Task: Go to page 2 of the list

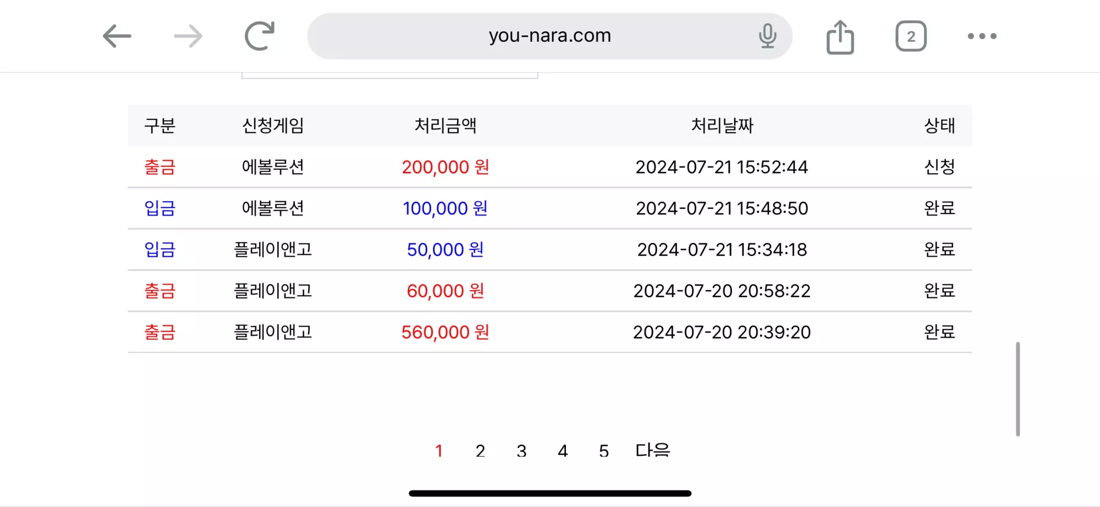Action: click(x=480, y=451)
